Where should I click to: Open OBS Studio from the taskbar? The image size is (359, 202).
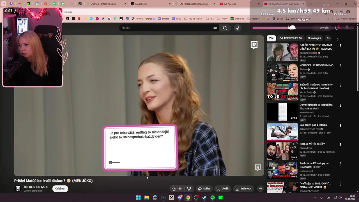(196, 198)
